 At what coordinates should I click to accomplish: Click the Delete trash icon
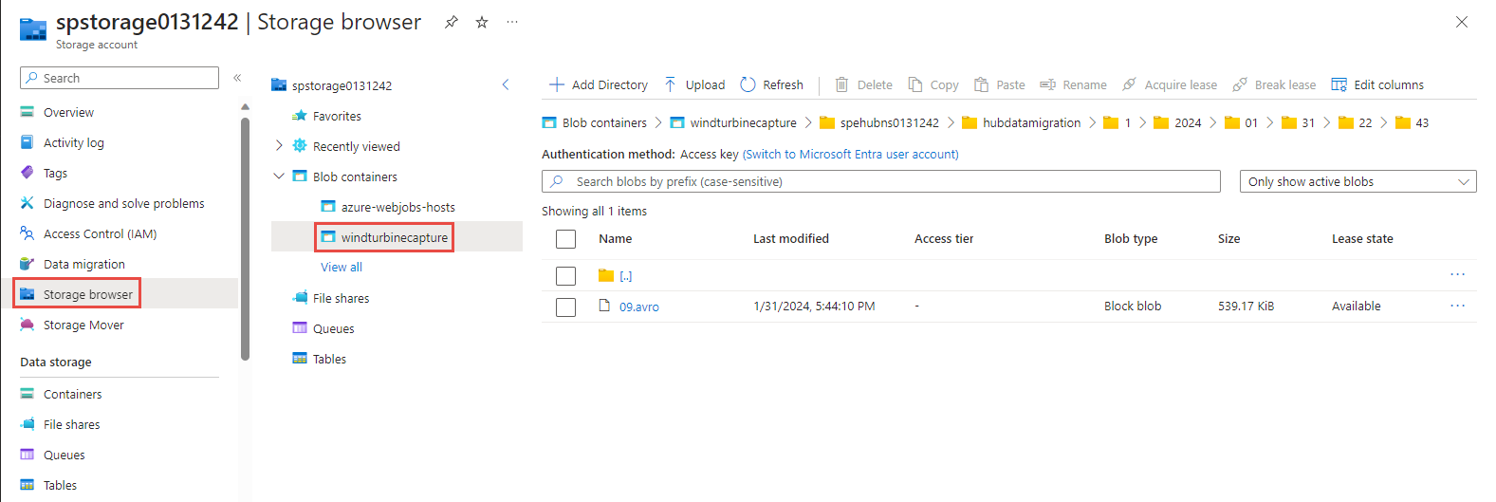[x=841, y=84]
